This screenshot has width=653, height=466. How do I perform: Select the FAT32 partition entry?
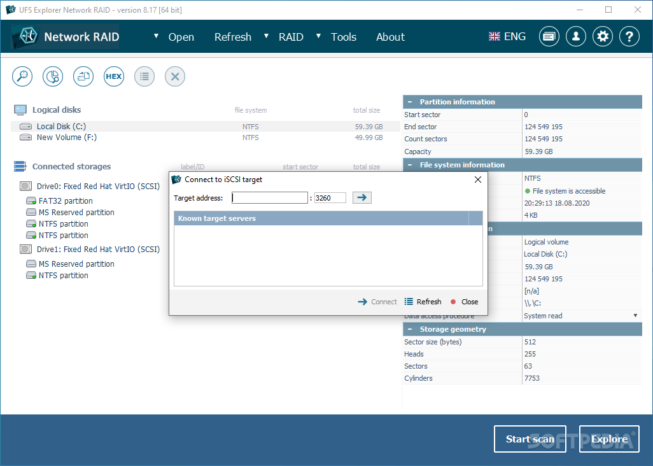(66, 201)
